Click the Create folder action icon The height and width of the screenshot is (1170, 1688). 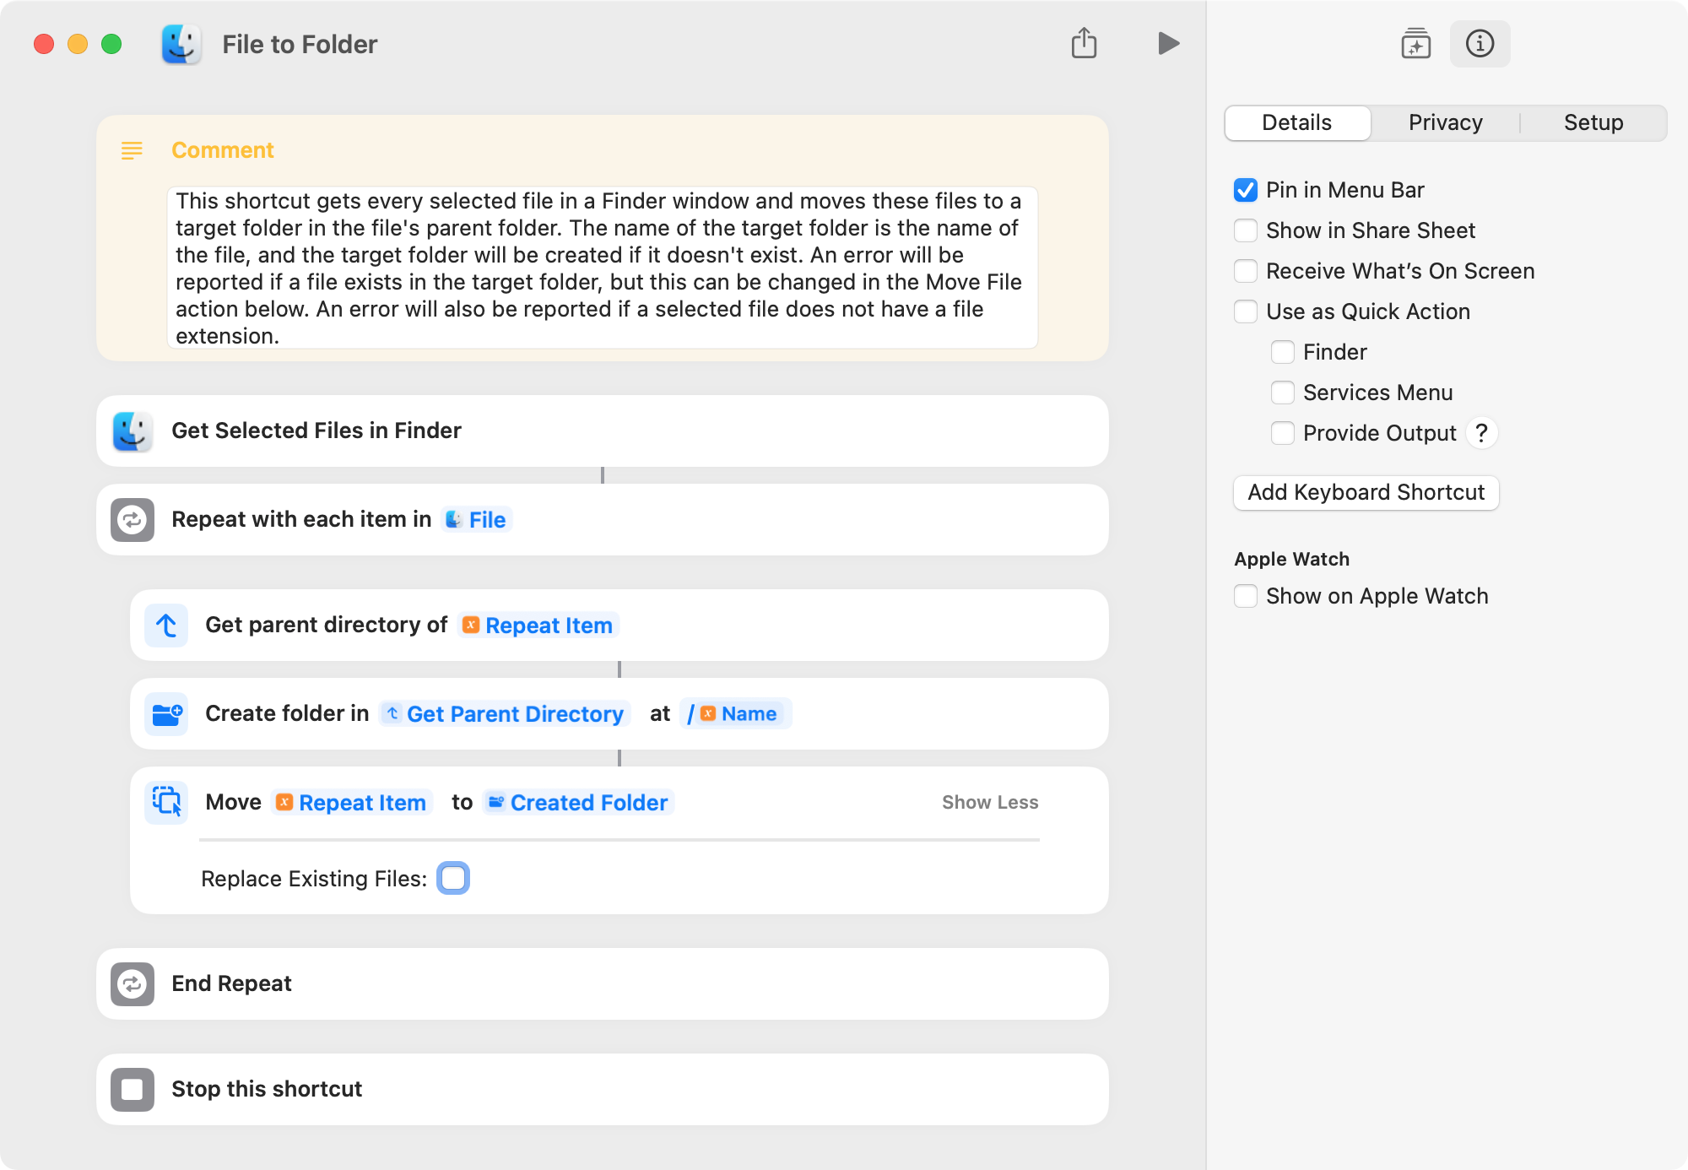[x=166, y=714]
